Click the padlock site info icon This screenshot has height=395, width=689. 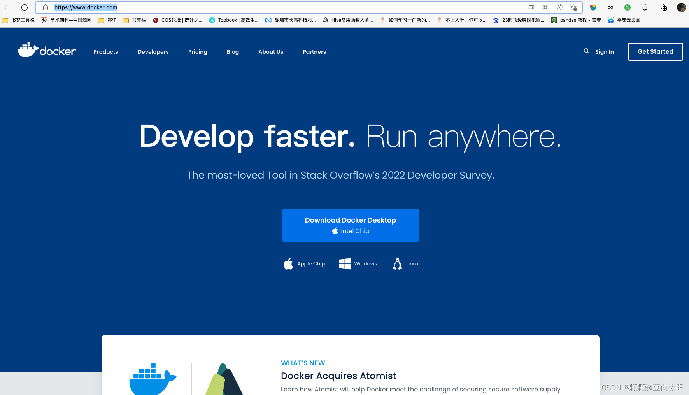click(x=46, y=7)
